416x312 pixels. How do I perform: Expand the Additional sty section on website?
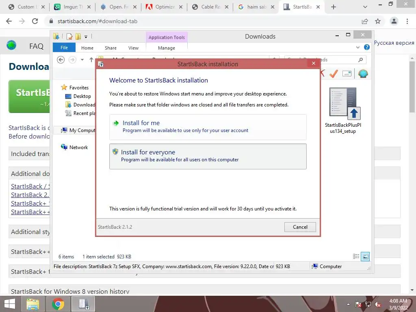pyautogui.click(x=30, y=232)
